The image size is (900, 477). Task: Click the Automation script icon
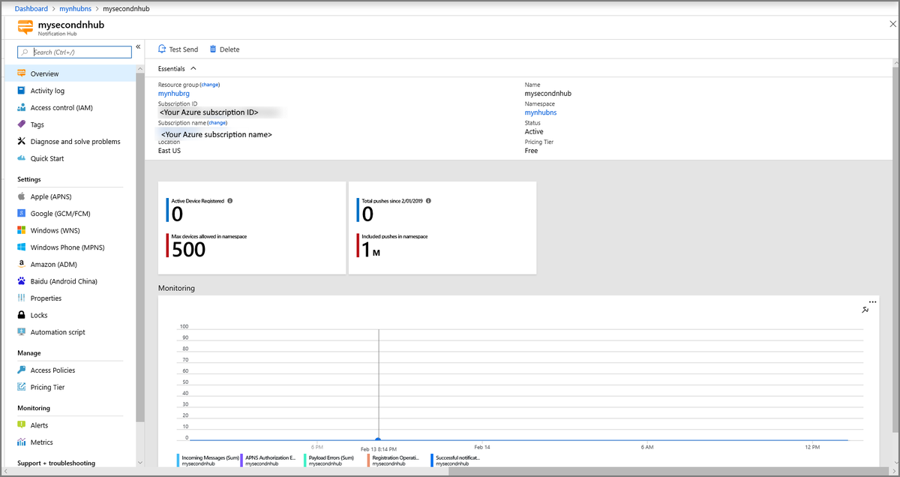click(x=22, y=331)
